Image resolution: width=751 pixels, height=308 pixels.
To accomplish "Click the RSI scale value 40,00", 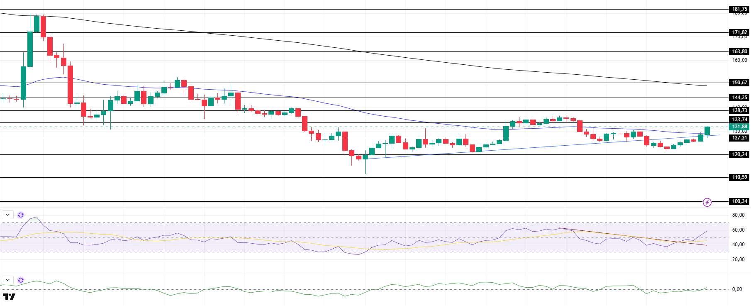I will pyautogui.click(x=738, y=245).
